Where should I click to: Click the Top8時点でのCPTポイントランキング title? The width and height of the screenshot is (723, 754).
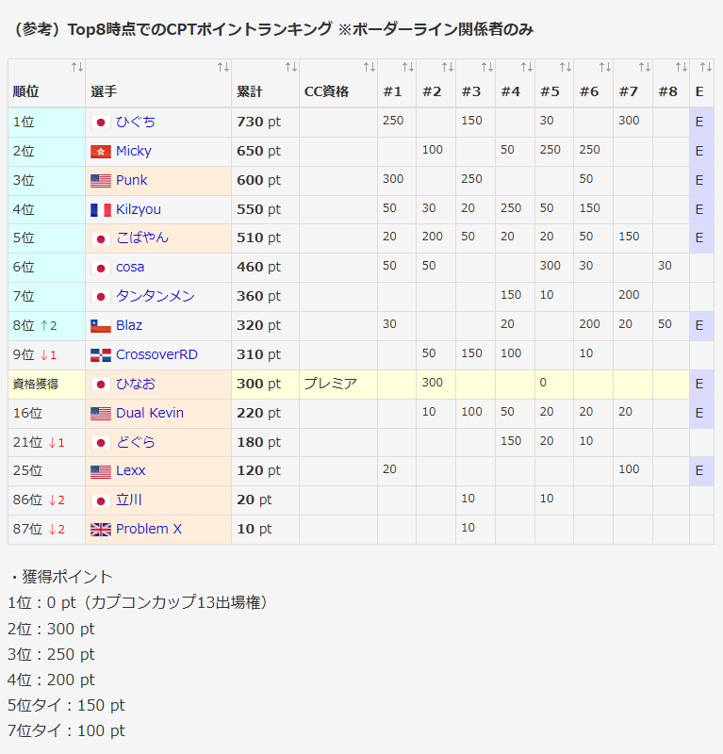click(x=200, y=30)
